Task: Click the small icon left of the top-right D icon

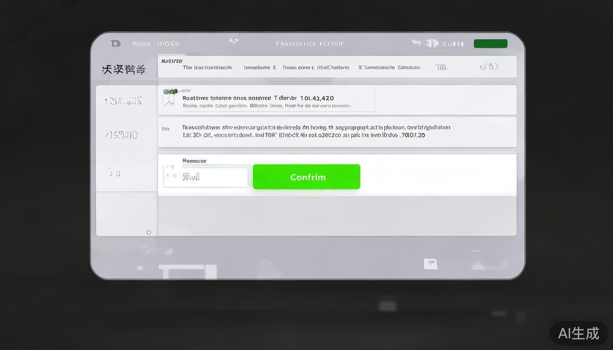Action: pos(416,42)
